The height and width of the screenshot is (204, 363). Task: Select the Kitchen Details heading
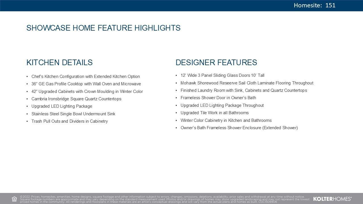pyautogui.click(x=59, y=63)
